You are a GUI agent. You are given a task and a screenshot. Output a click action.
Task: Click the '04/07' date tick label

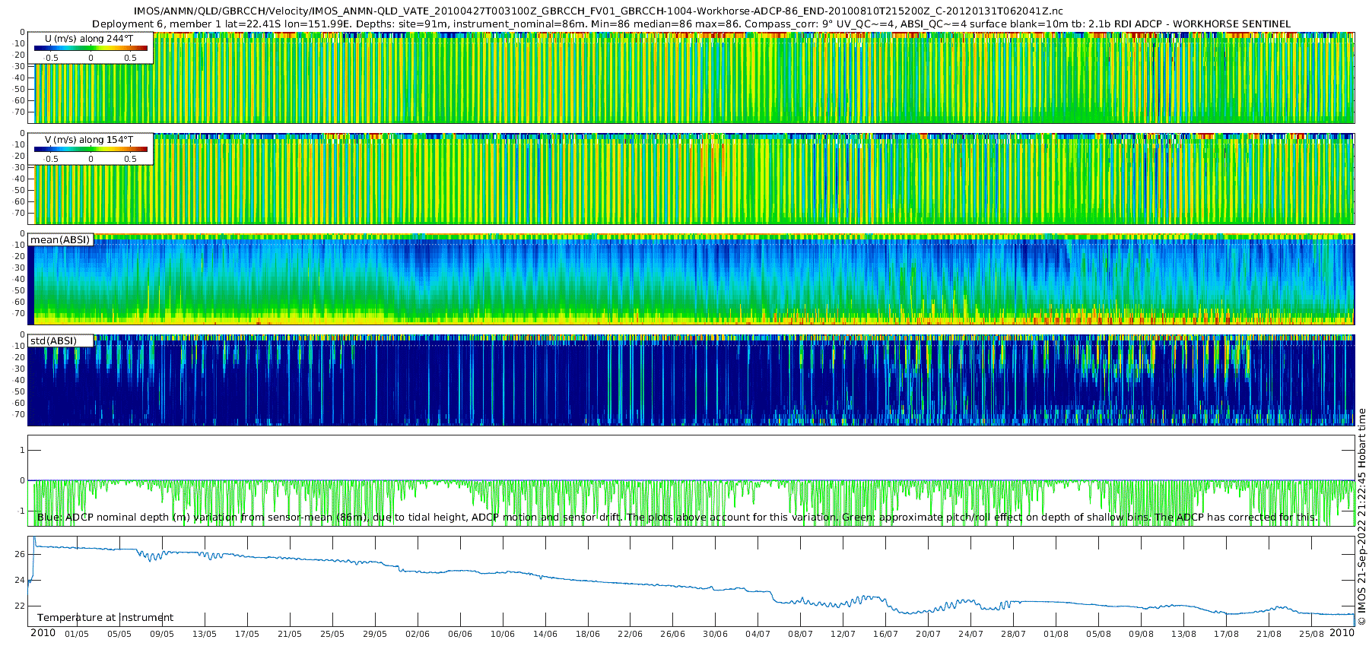(x=758, y=634)
